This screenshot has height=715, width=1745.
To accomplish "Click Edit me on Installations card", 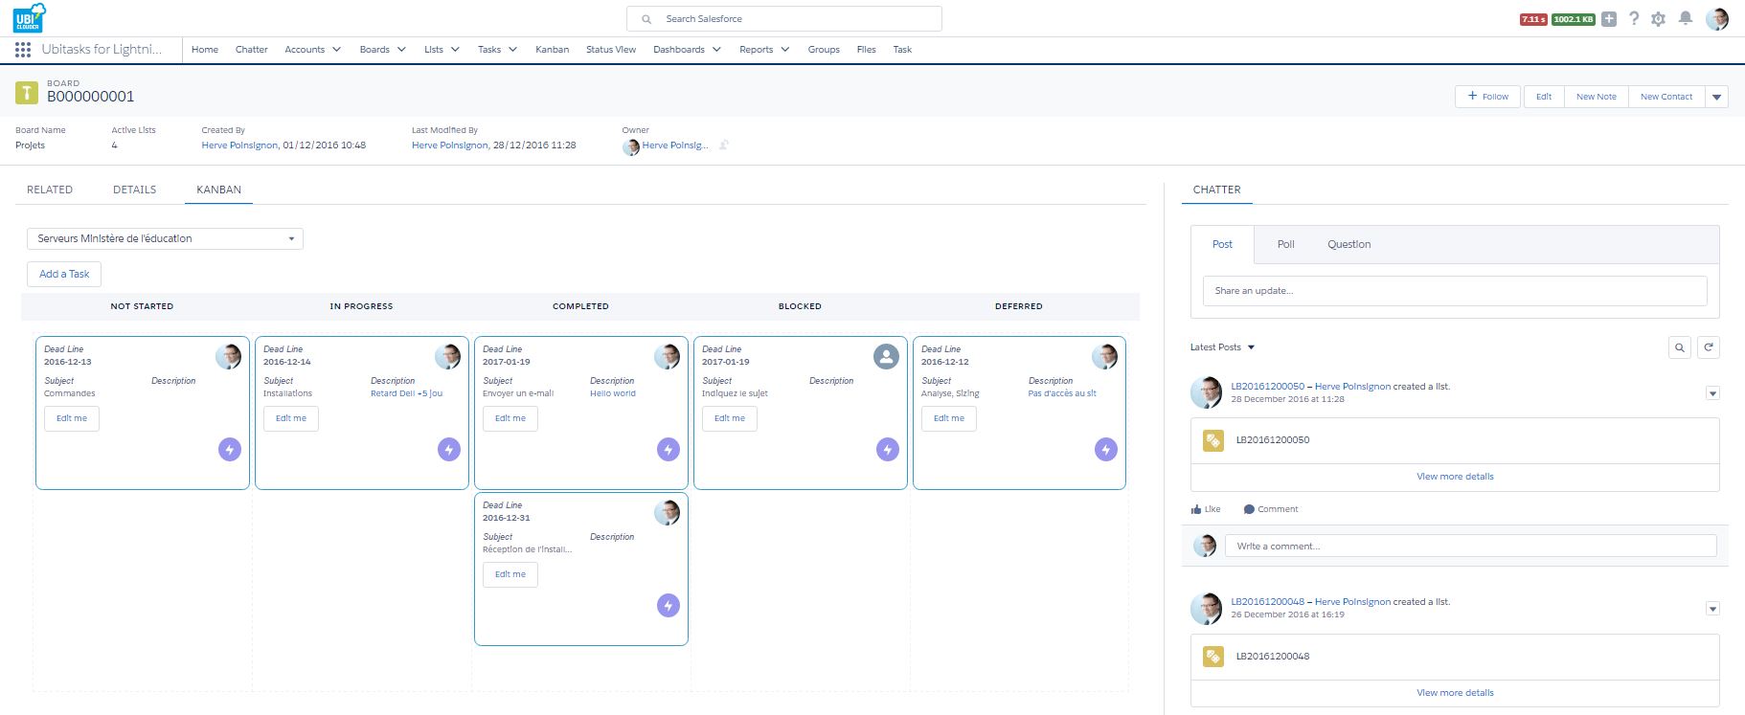I will pos(291,418).
